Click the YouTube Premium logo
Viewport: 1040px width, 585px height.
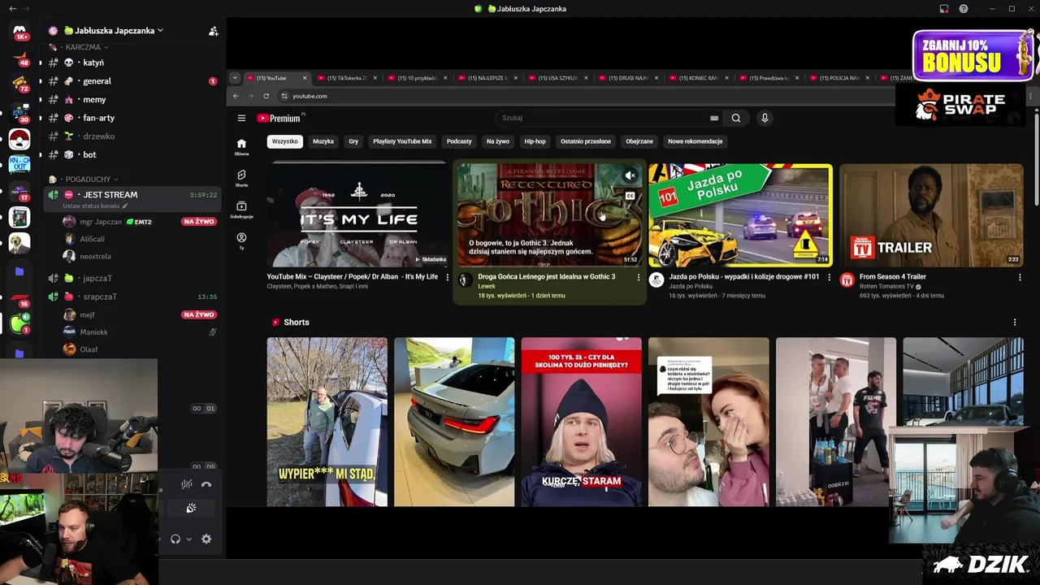tap(279, 118)
